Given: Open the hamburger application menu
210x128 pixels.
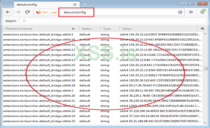Looking at the screenshot, I should (203, 12).
